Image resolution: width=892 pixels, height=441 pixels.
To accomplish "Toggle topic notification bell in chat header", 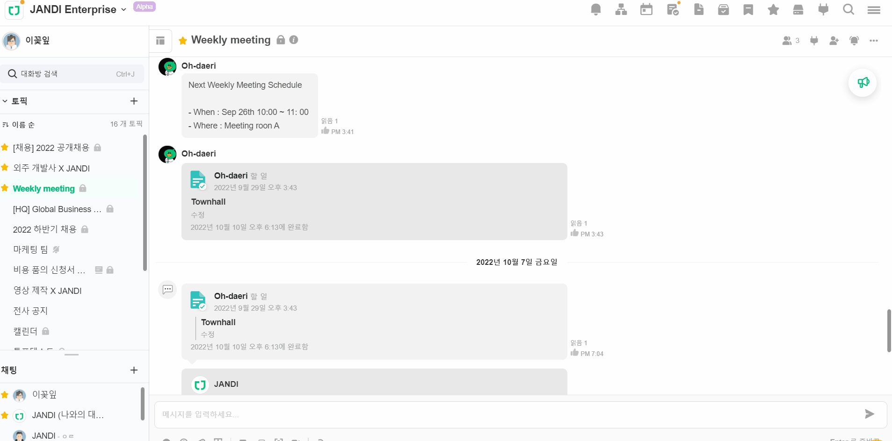I will (854, 41).
